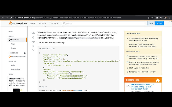Upvote the question with the up arrow

(33, 33)
